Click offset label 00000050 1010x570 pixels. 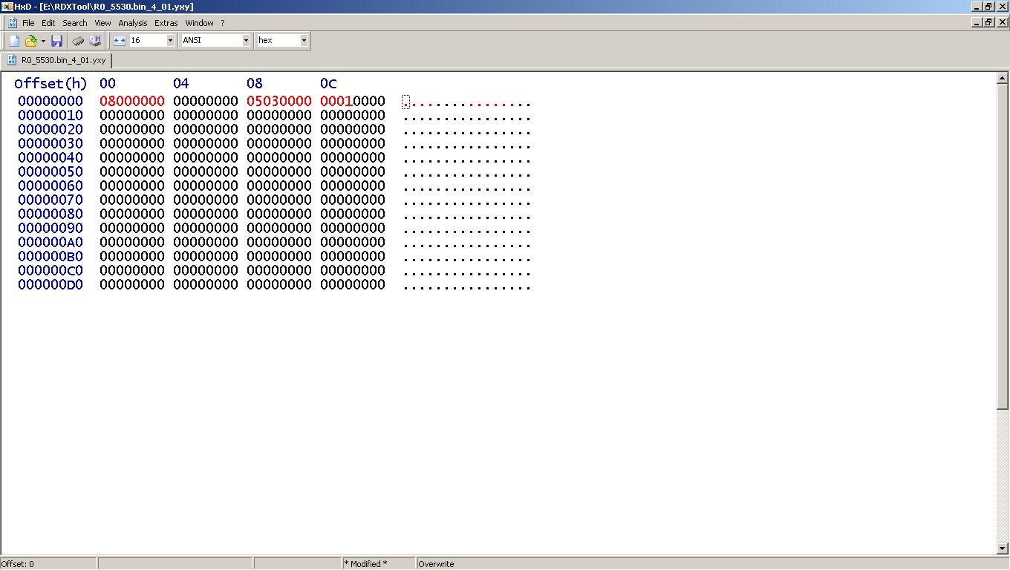[x=50, y=171]
